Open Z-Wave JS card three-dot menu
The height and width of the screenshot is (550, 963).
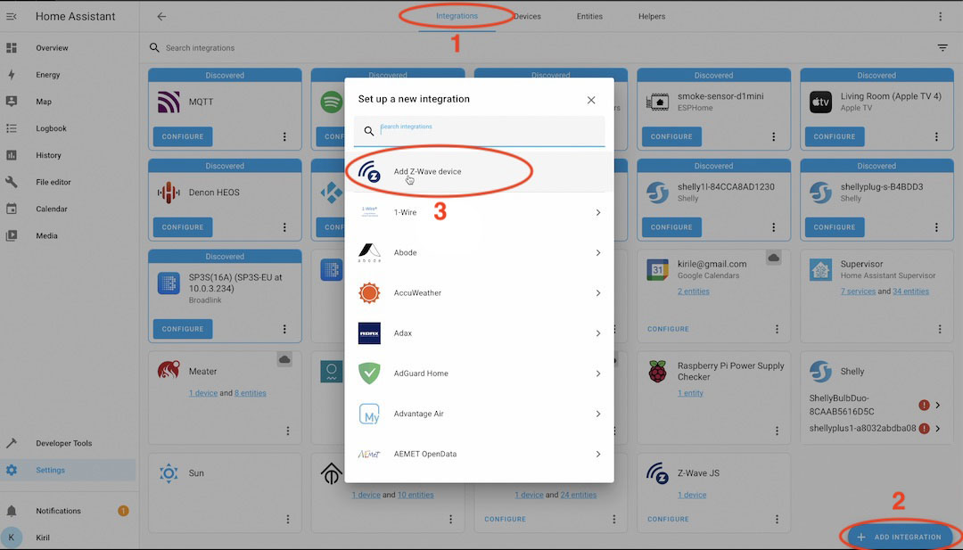pos(777,520)
